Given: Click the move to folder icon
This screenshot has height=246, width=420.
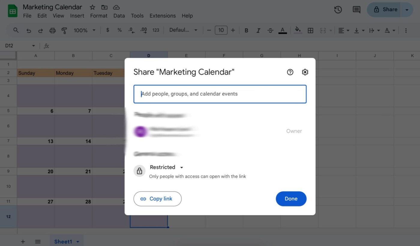Looking at the screenshot, I should [x=104, y=7].
